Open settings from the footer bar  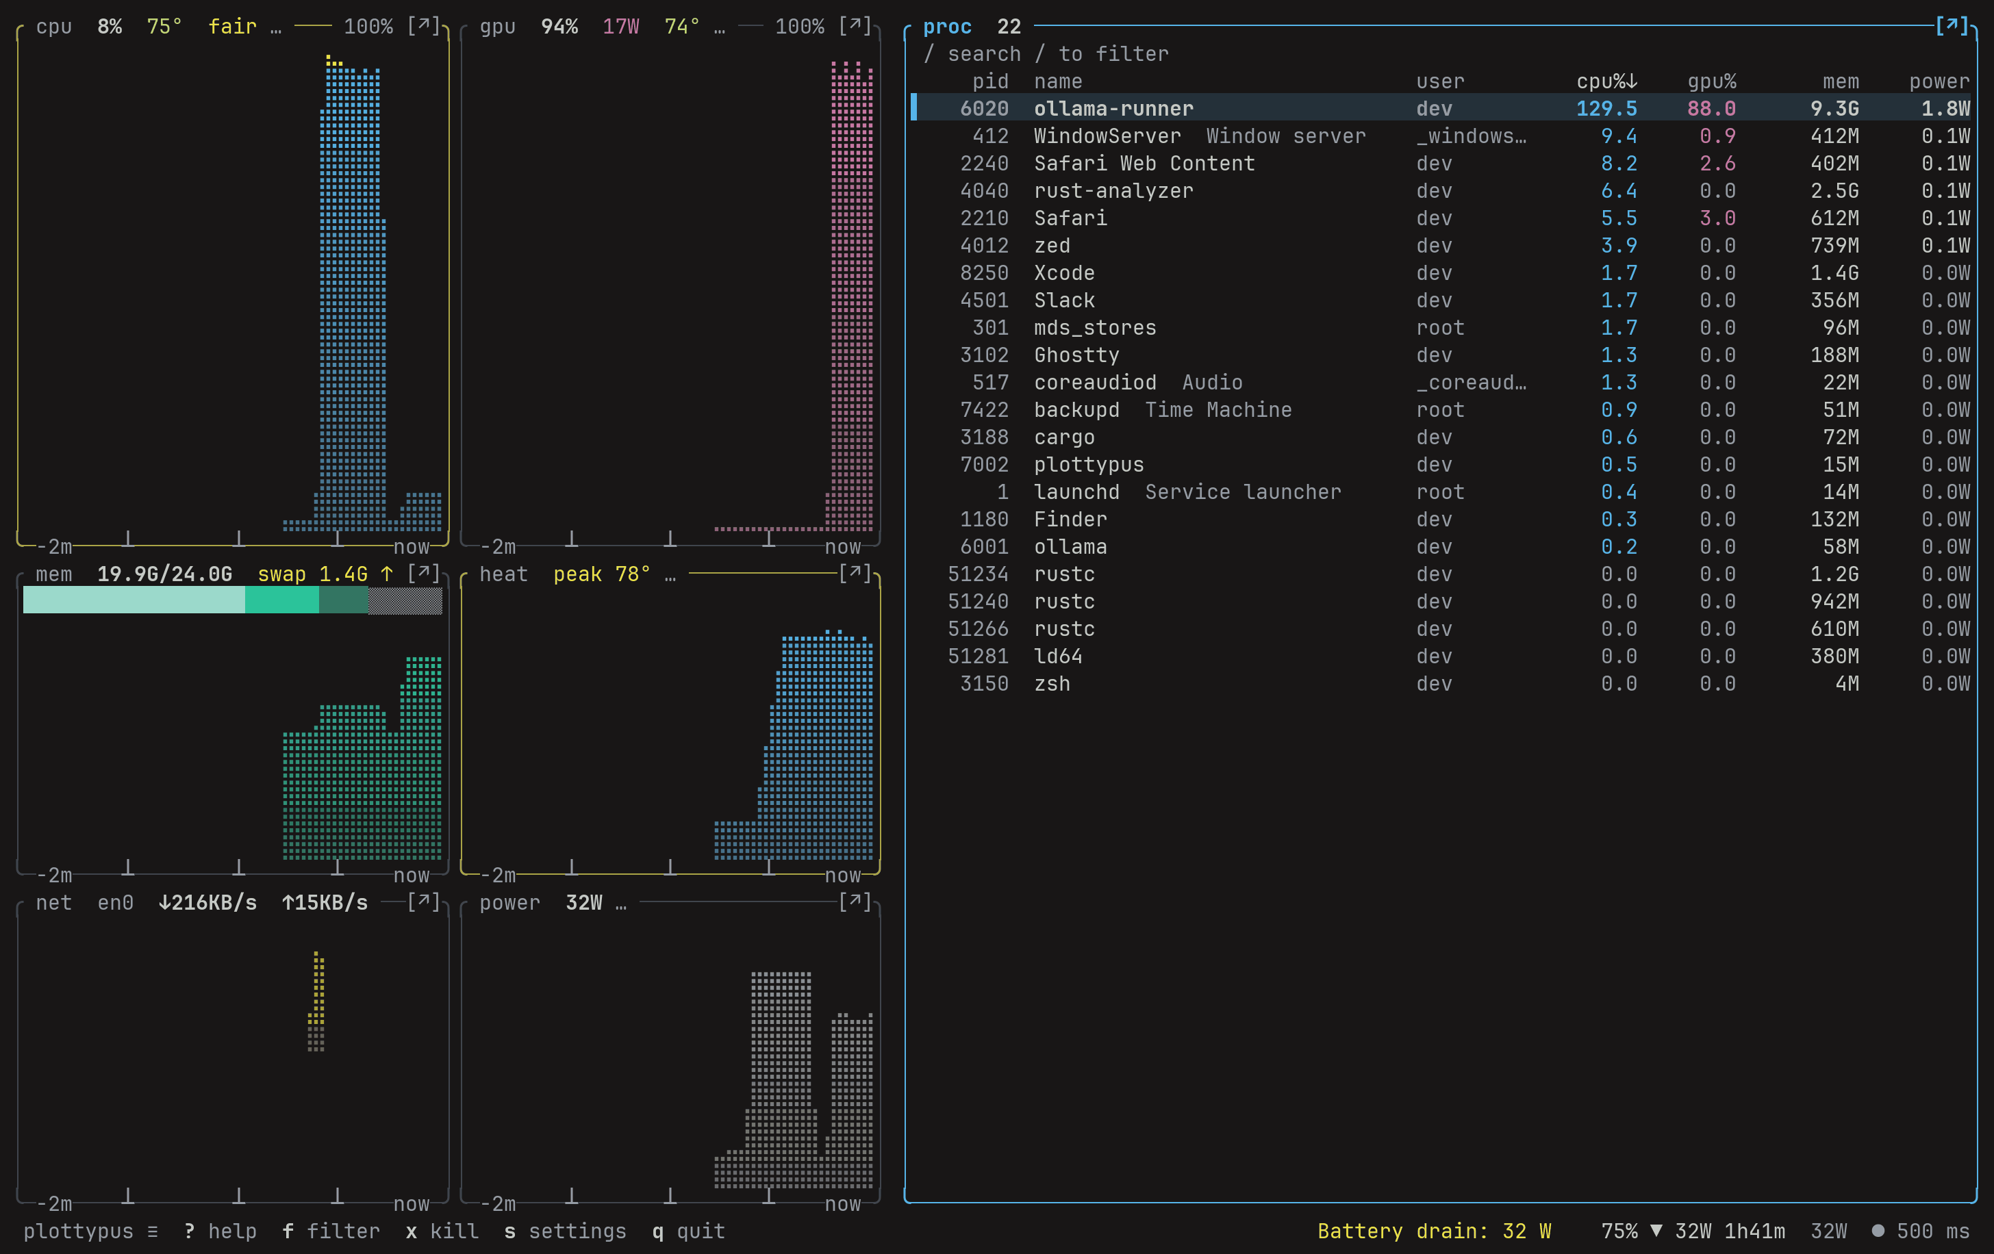pyautogui.click(x=566, y=1231)
